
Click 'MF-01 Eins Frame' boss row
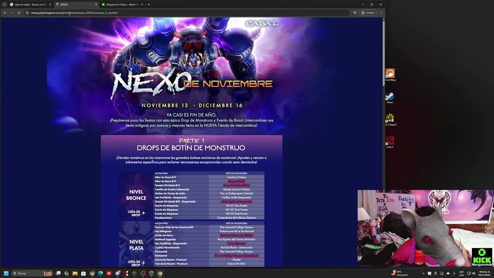click(x=237, y=205)
